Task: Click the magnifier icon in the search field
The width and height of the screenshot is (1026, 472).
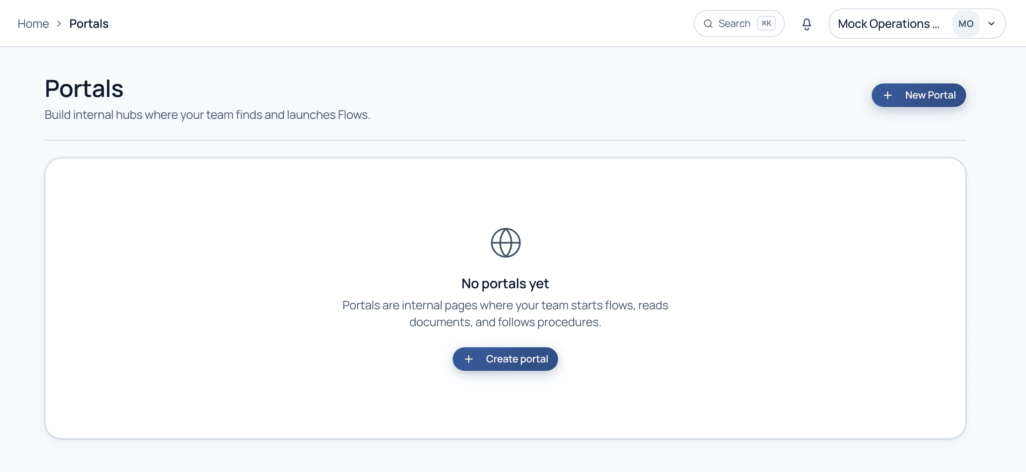Action: [x=708, y=24]
